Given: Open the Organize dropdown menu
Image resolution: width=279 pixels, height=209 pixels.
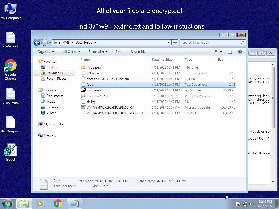Looking at the screenshot, I should click(x=46, y=52).
